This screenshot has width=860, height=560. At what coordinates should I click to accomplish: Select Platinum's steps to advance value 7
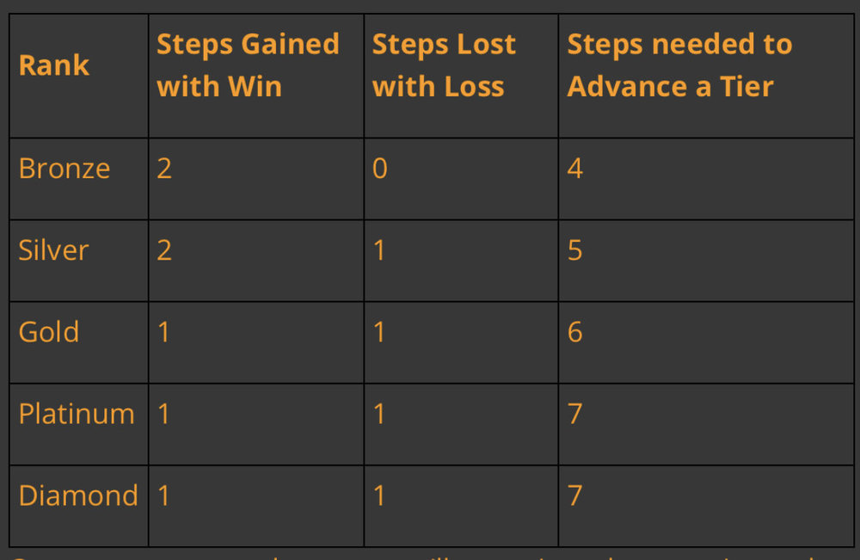574,414
